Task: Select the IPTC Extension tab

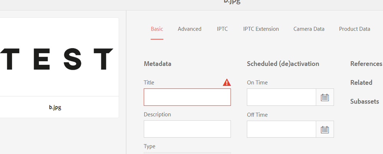Action: (261, 29)
